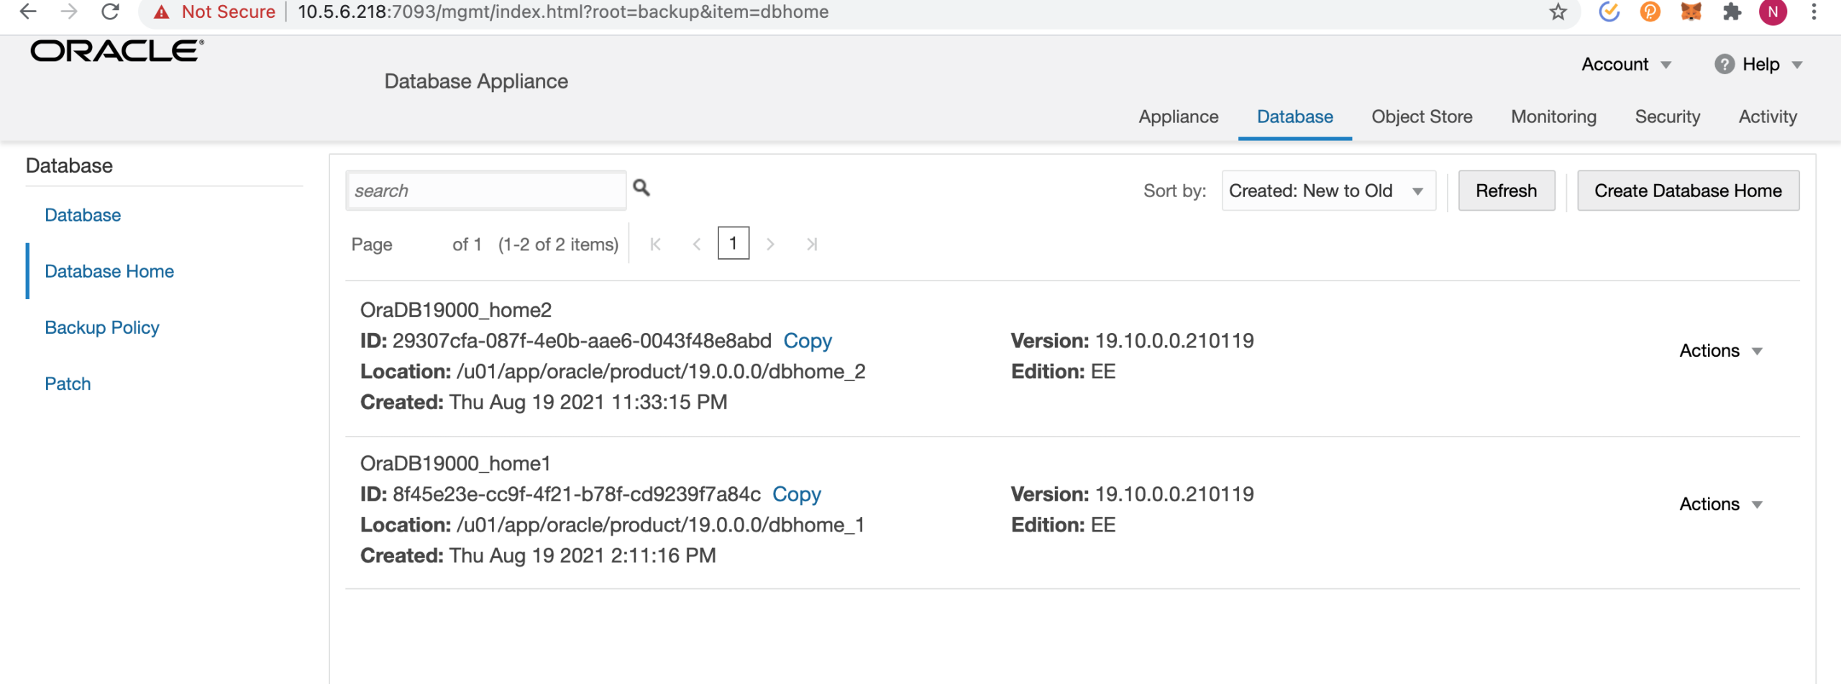
Task: Click the Help question mark icon
Action: point(1724,64)
